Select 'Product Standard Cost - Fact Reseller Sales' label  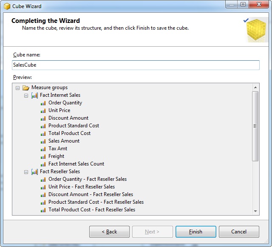tap(96, 202)
